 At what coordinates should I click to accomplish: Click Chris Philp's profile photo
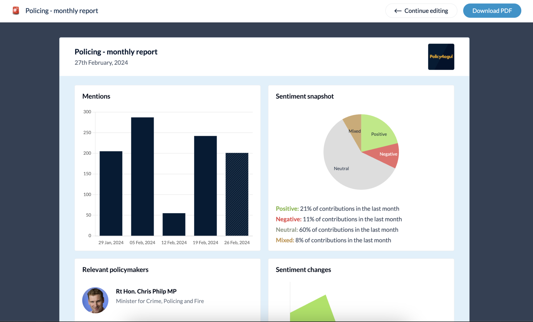pos(95,300)
